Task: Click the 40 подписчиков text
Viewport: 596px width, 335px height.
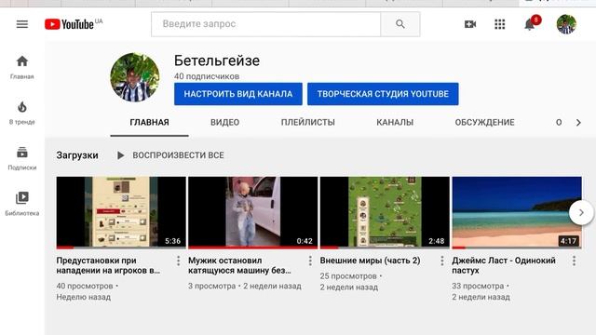Action: coord(207,76)
